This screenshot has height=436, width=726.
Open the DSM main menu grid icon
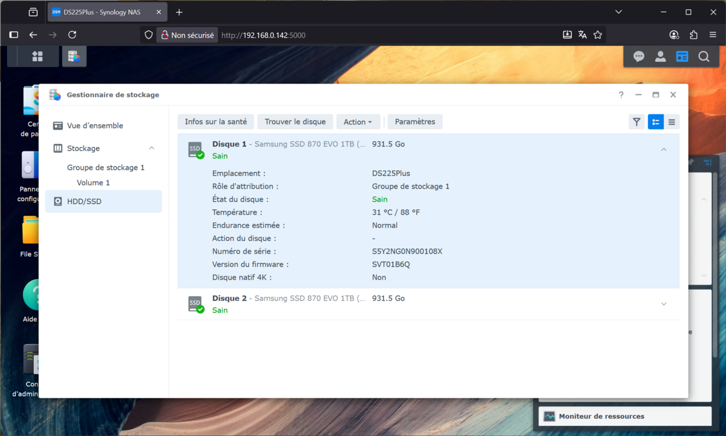(x=38, y=56)
